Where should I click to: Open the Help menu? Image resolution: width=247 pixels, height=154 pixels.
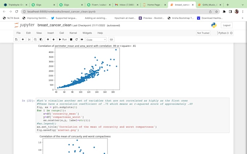(100, 33)
